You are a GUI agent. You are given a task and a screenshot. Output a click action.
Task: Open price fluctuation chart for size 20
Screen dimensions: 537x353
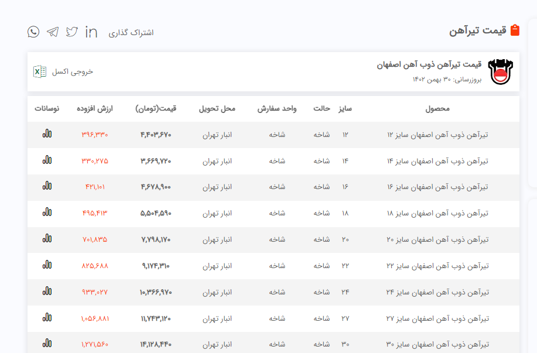coord(47,239)
